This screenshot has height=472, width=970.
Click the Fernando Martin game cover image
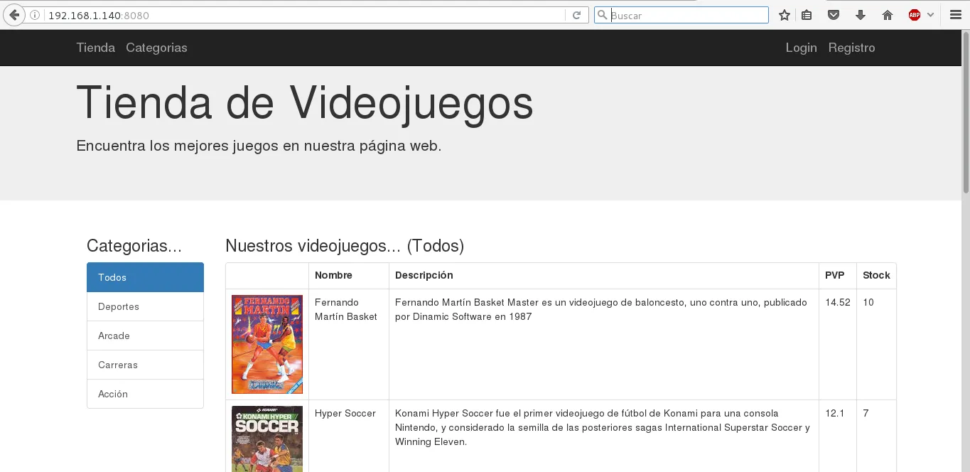pos(267,344)
